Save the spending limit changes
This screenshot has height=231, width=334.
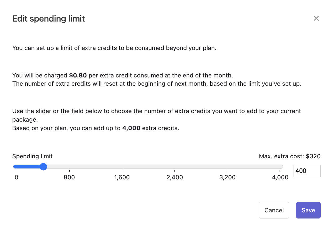[x=308, y=210]
